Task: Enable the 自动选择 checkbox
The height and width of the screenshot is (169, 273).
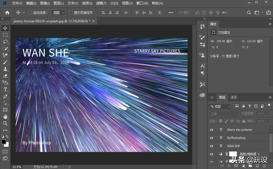Action: point(30,13)
